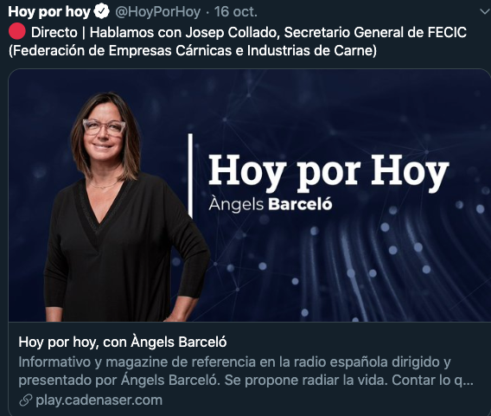This screenshot has height=416, width=491.
Task: Click the word Directo in the tweet
Action: (54, 32)
